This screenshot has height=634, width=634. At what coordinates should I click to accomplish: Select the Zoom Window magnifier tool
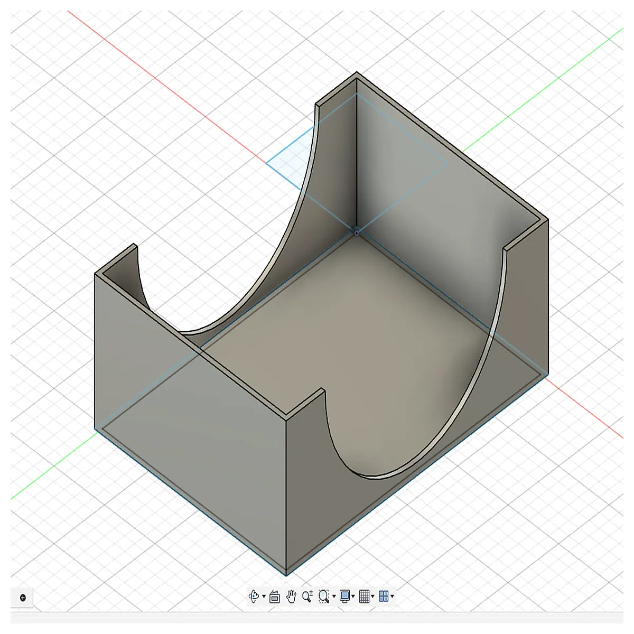pos(324,596)
